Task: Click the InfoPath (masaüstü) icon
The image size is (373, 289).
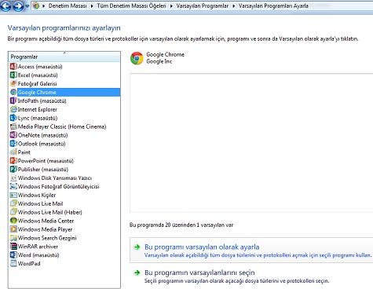Action: click(13, 101)
